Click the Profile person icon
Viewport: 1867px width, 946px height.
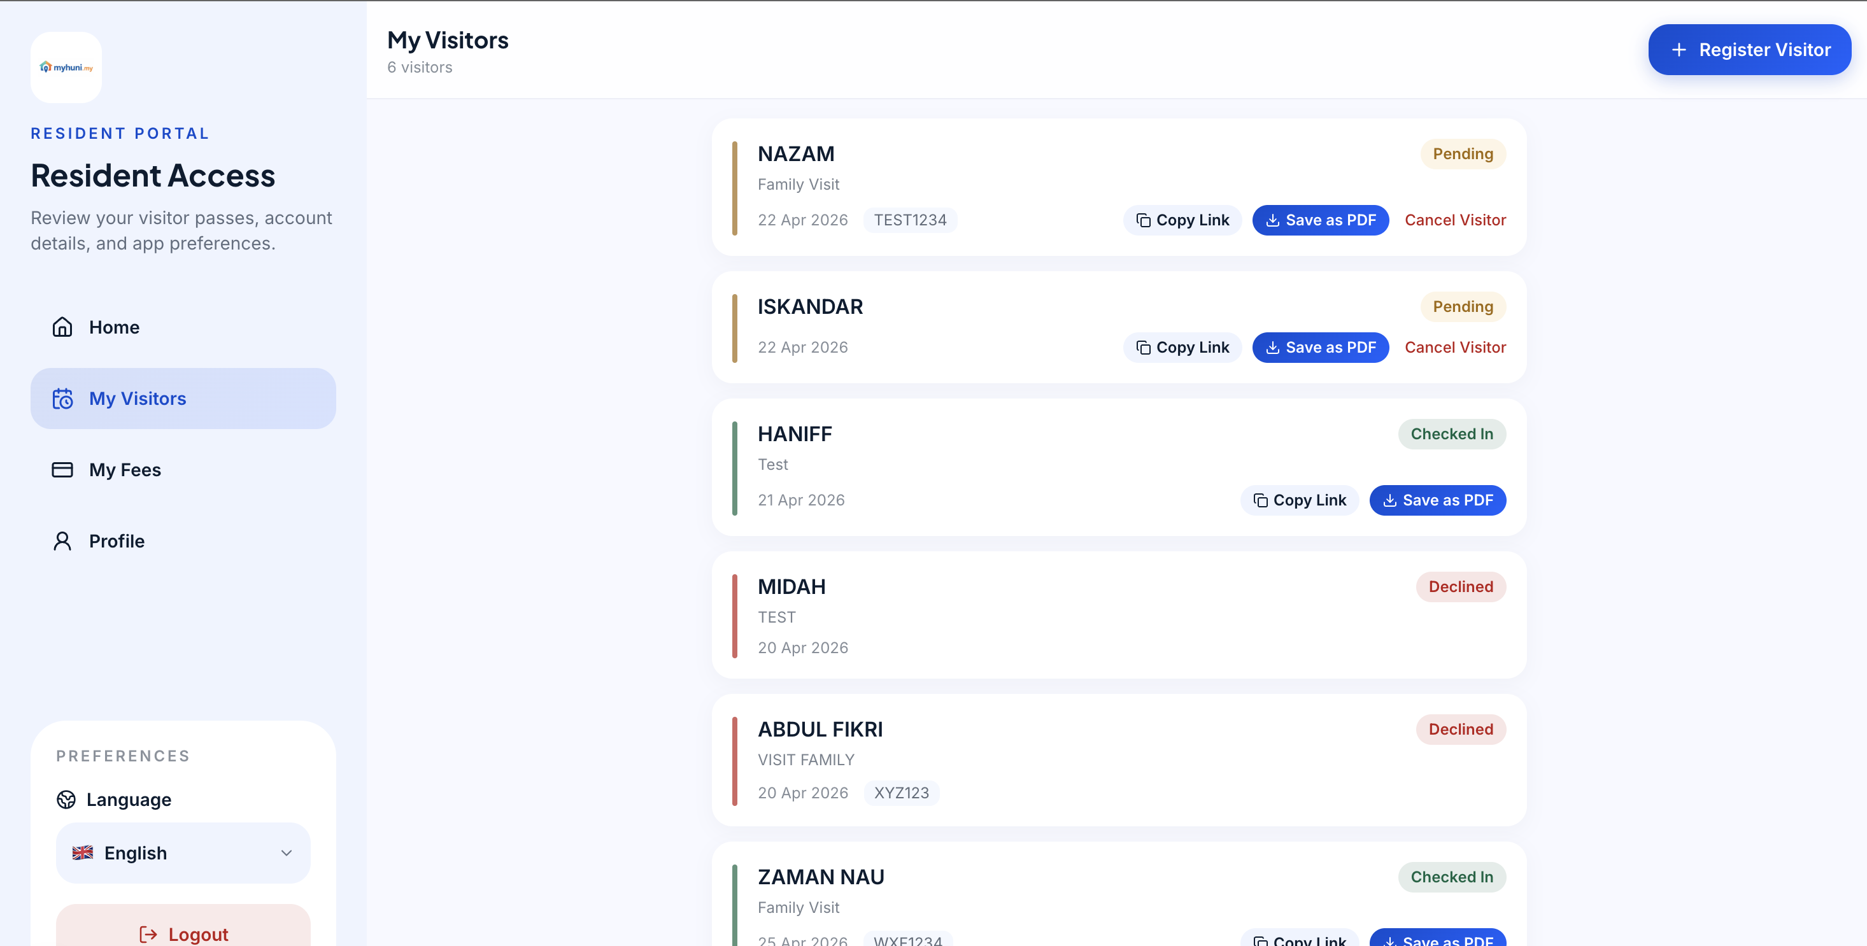(62, 541)
